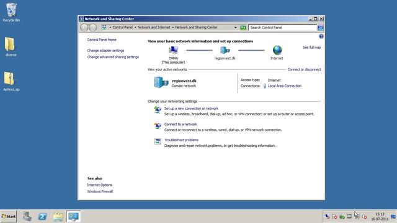The image size is (397, 223).
Task: Click the Domain network type label
Action: [x=184, y=86]
